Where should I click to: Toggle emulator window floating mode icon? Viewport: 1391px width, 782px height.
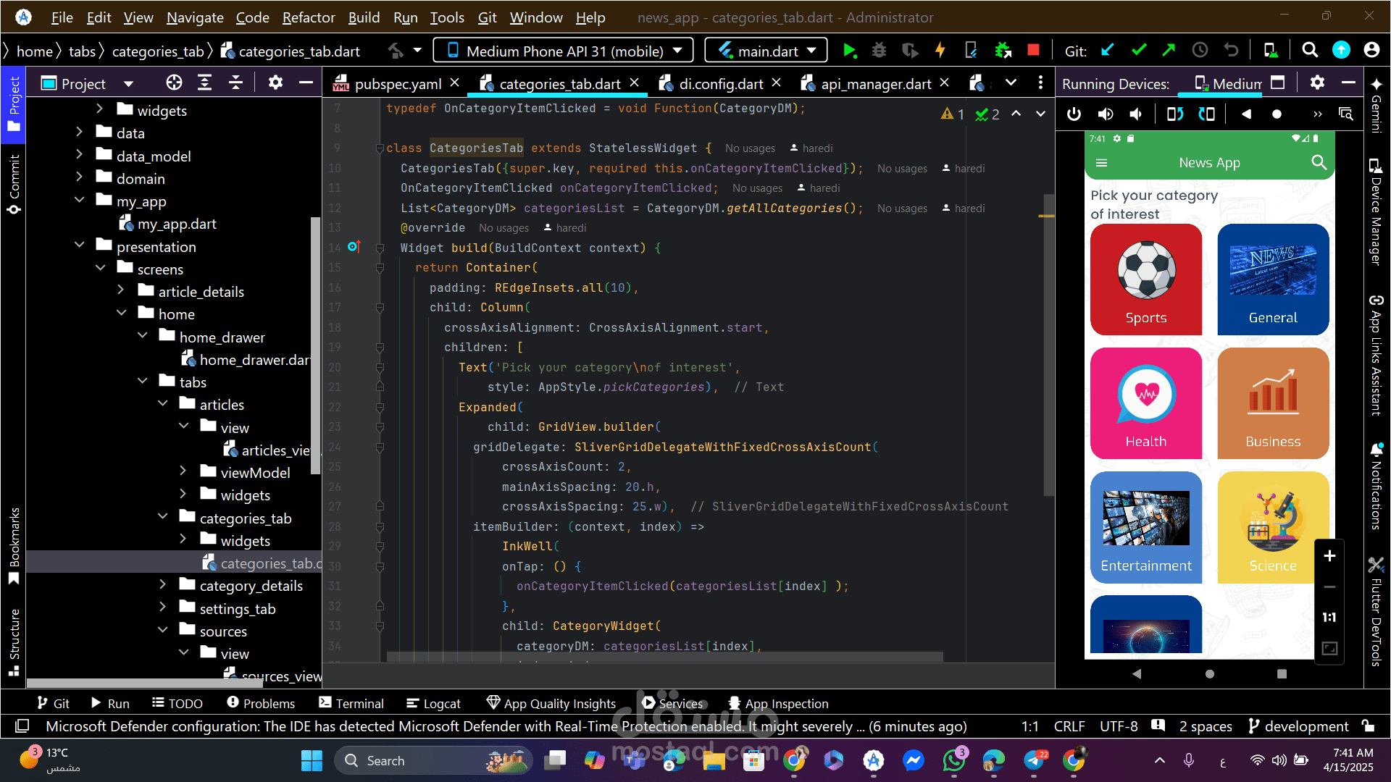(x=1278, y=83)
